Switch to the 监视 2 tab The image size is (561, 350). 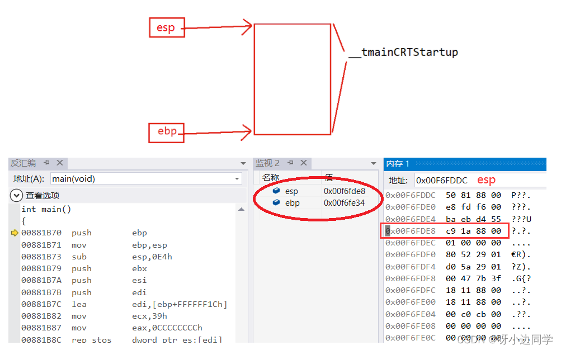267,163
